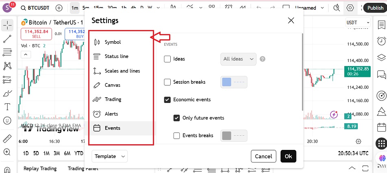Open the alerts clock icon in right sidebar
This screenshot has width=387, height=173.
coord(381,41)
